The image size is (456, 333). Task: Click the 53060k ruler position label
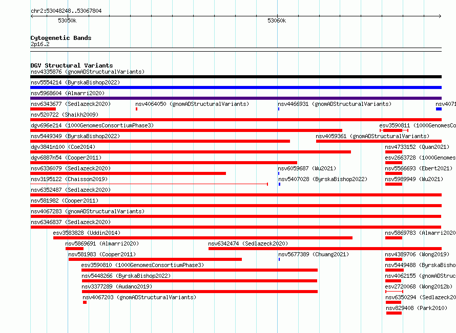[277, 20]
